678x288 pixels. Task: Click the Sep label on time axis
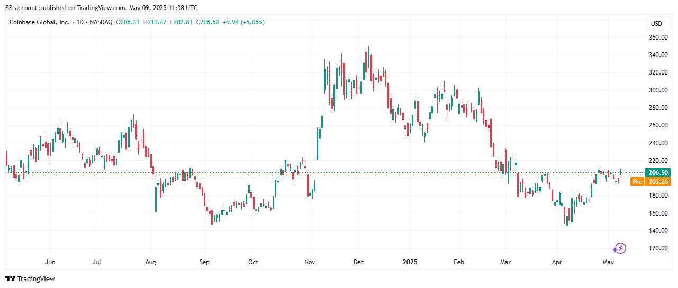[204, 262]
